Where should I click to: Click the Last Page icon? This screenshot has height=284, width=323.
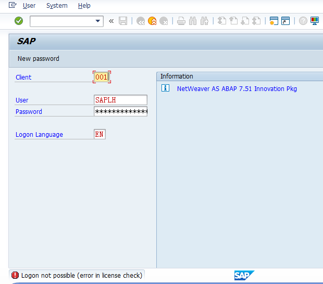click(x=256, y=21)
